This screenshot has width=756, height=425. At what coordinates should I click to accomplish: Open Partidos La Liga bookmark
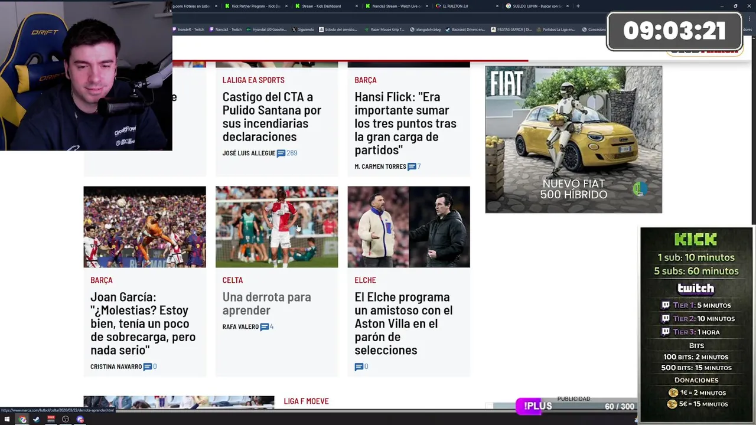pos(556,30)
